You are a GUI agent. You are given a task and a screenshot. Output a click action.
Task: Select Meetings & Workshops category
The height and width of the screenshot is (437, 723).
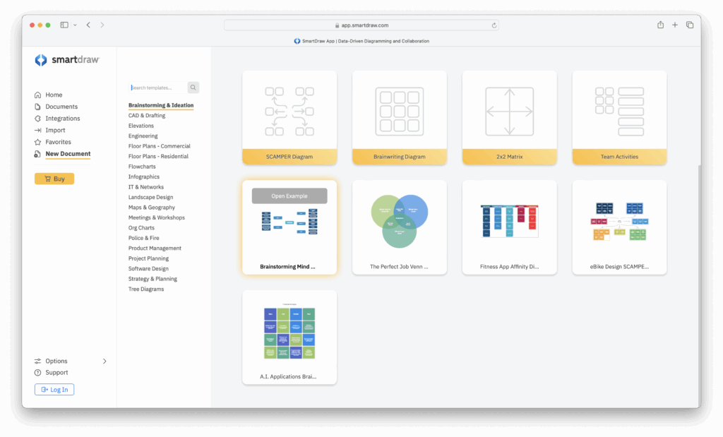pyautogui.click(x=156, y=217)
